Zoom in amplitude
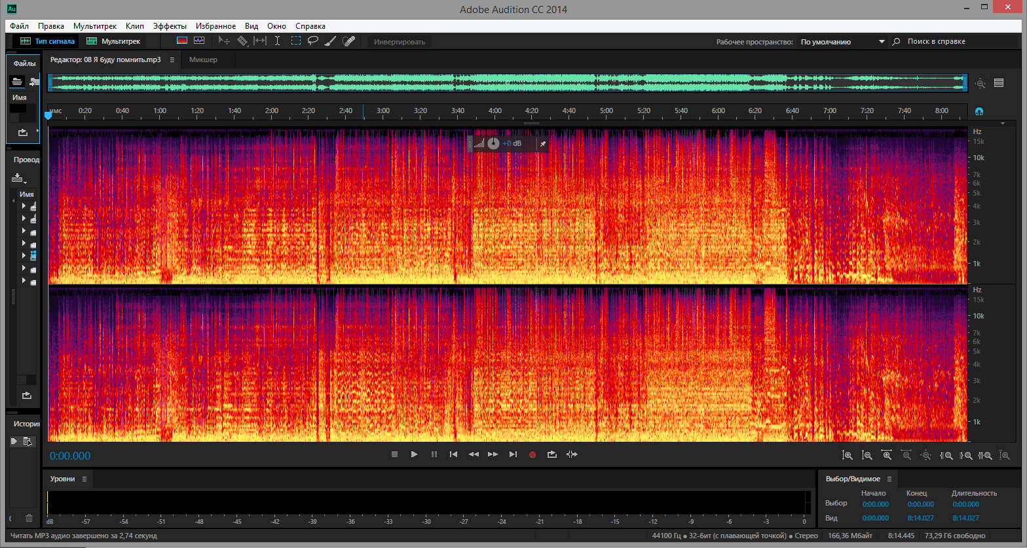1027x548 pixels. click(x=848, y=455)
